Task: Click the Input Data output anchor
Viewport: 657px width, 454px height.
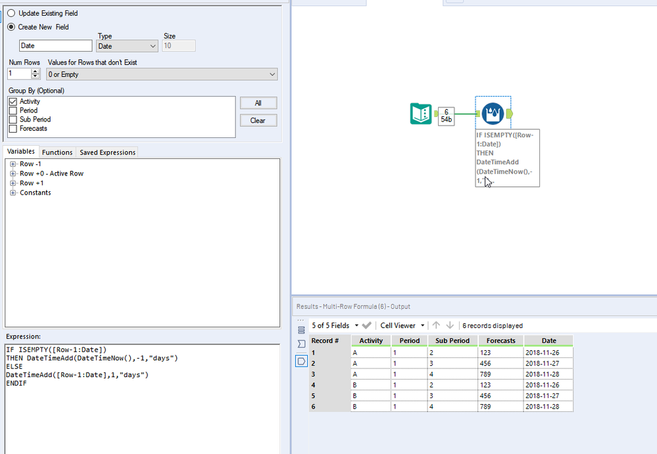Action: [436, 114]
